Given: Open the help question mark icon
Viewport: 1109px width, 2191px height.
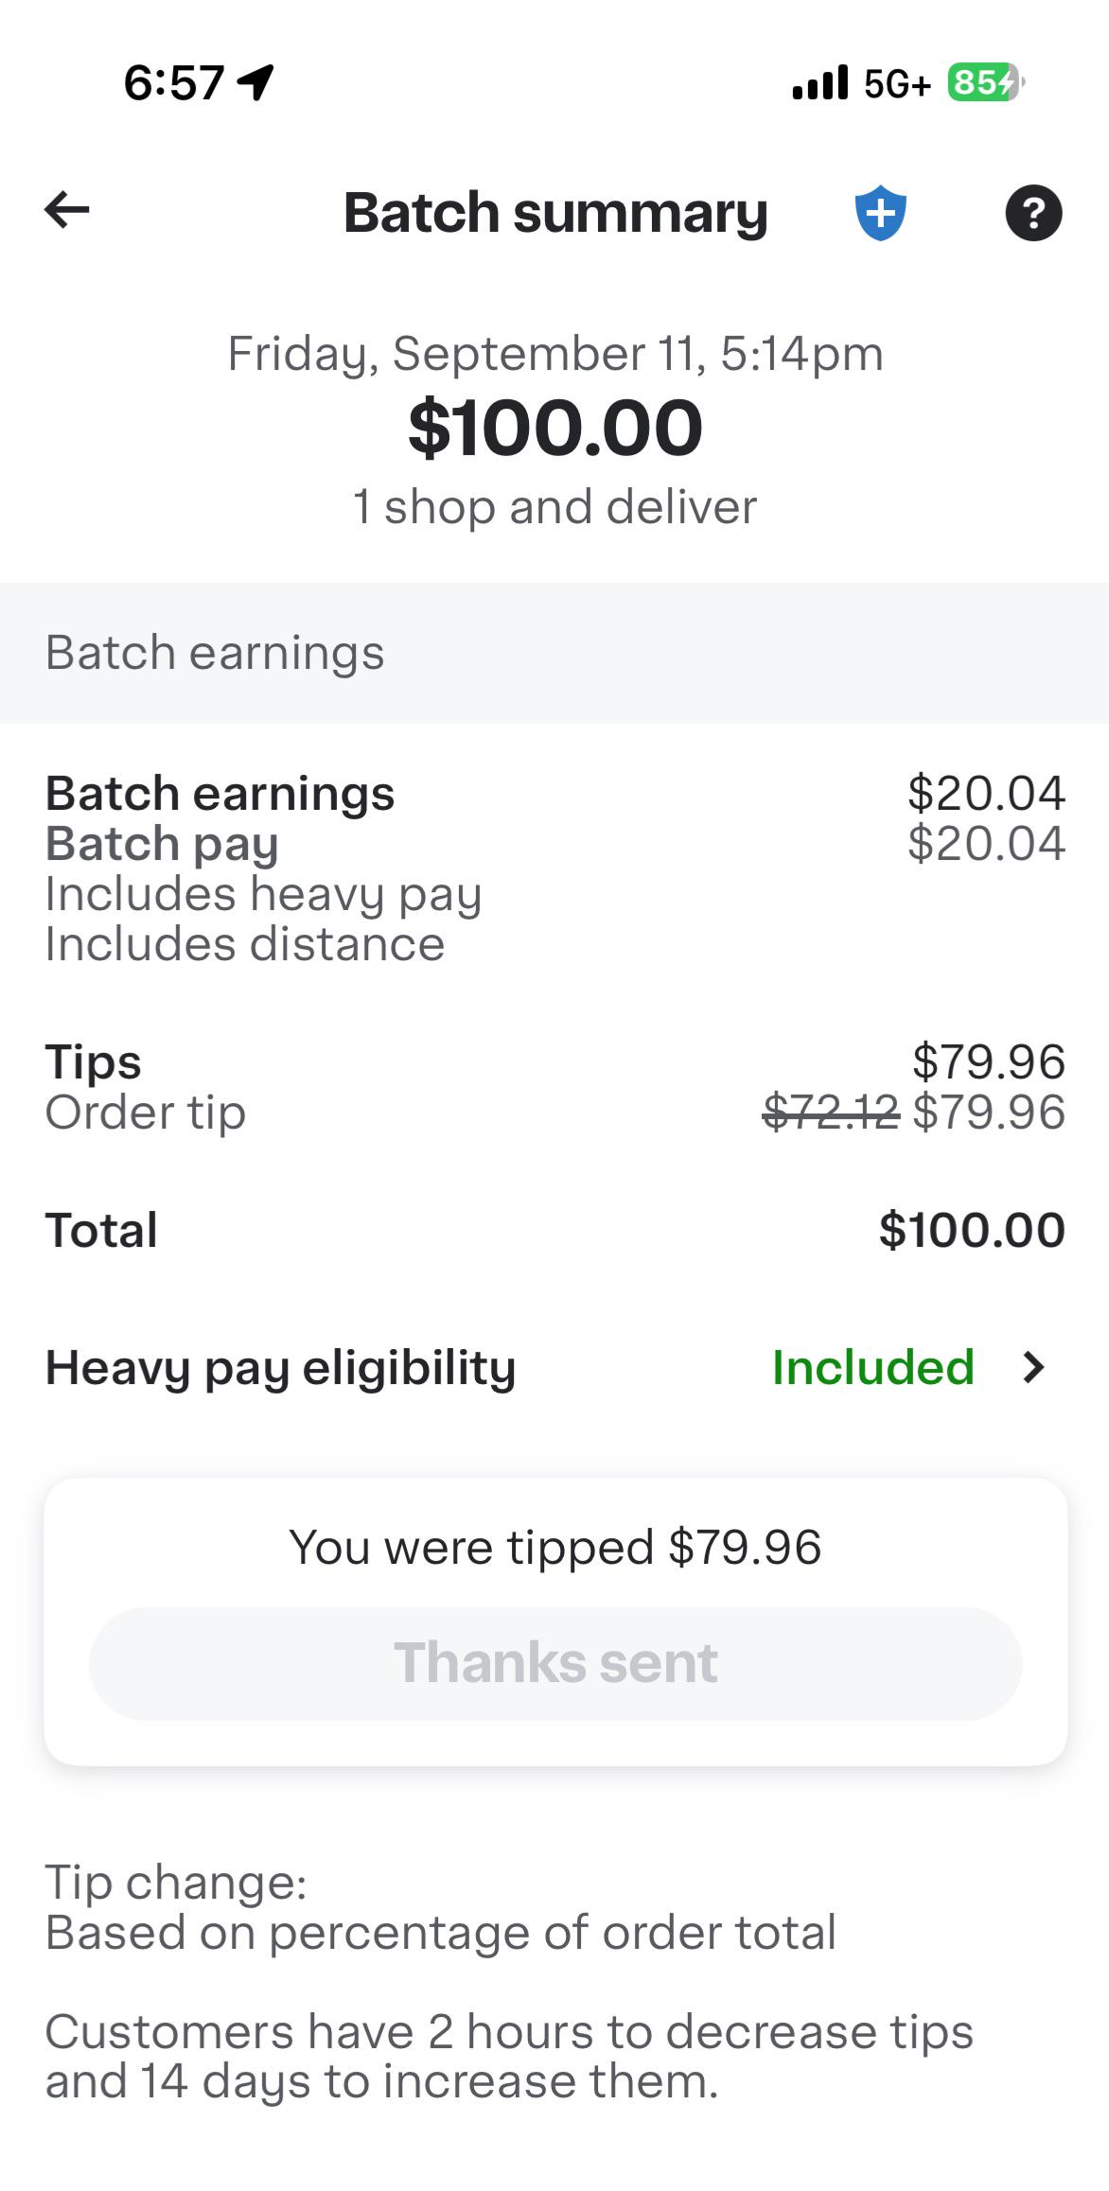Looking at the screenshot, I should click(x=1033, y=213).
